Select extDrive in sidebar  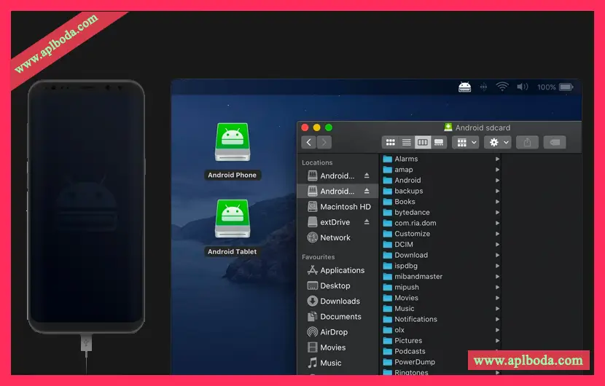coord(337,222)
